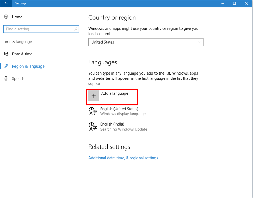
Task: Click the Add a language label
Action: [x=115, y=93]
